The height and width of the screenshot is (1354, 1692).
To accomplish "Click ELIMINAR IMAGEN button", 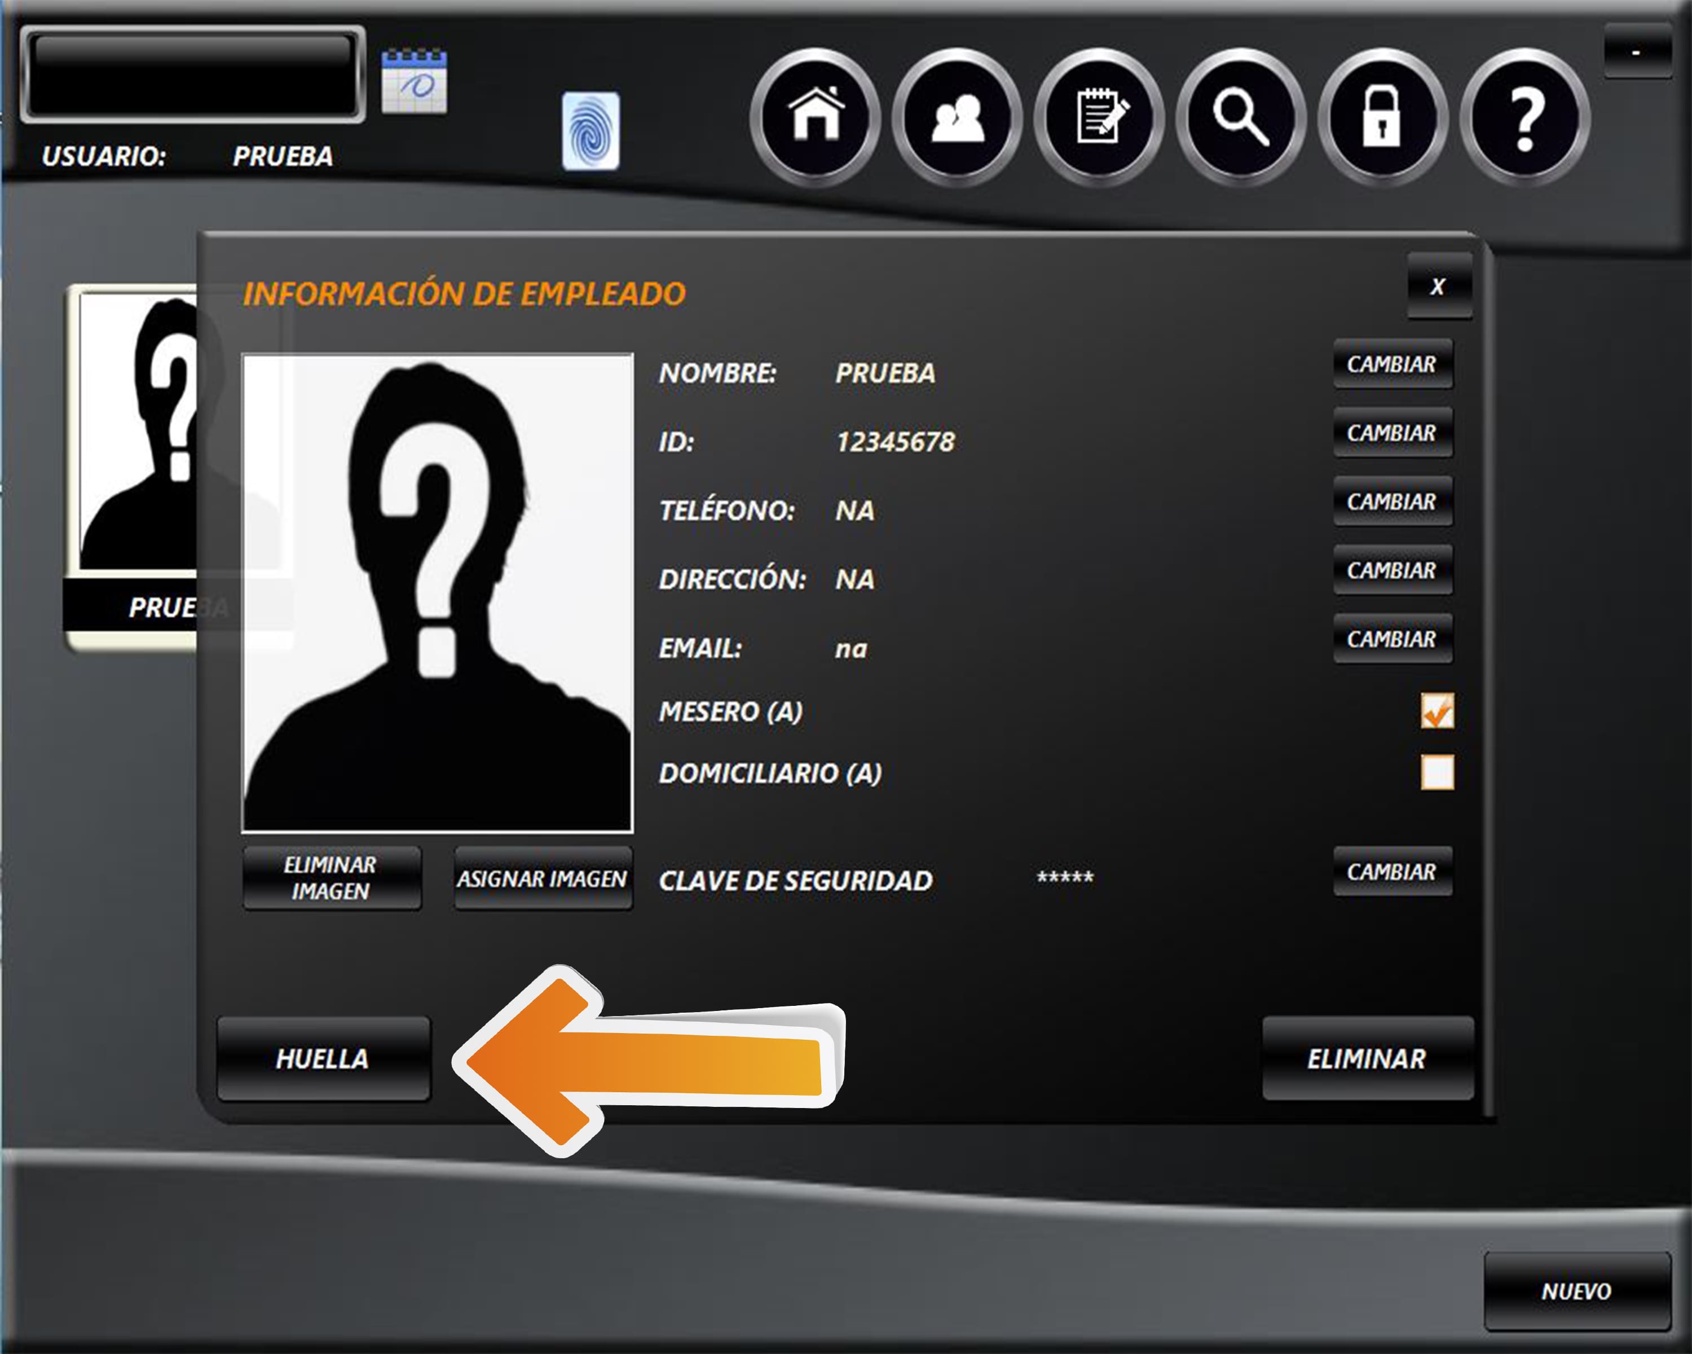I will tap(331, 878).
